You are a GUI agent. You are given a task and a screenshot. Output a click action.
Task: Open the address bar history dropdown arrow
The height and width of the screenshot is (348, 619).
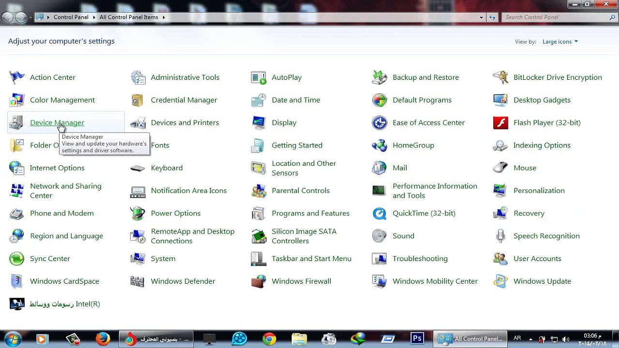[481, 17]
